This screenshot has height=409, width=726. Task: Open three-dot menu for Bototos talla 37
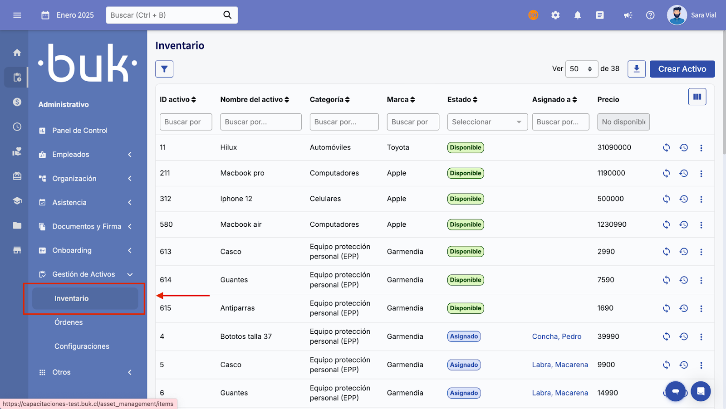[x=701, y=336]
